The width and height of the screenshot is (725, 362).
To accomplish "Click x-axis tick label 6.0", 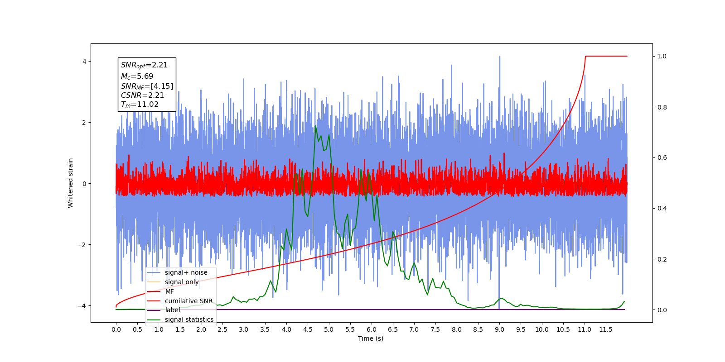I will (x=372, y=329).
